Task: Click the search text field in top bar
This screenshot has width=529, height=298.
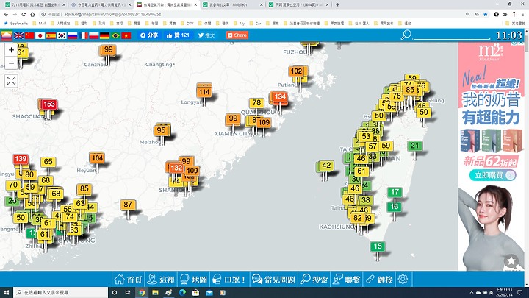Action: point(450,35)
